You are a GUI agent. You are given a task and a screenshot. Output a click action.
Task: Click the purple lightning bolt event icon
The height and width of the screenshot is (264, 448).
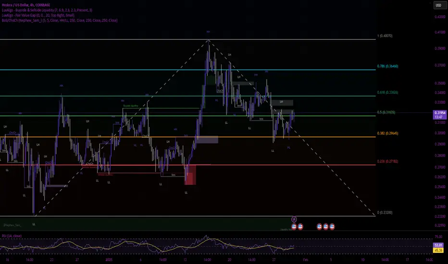pos(294,219)
